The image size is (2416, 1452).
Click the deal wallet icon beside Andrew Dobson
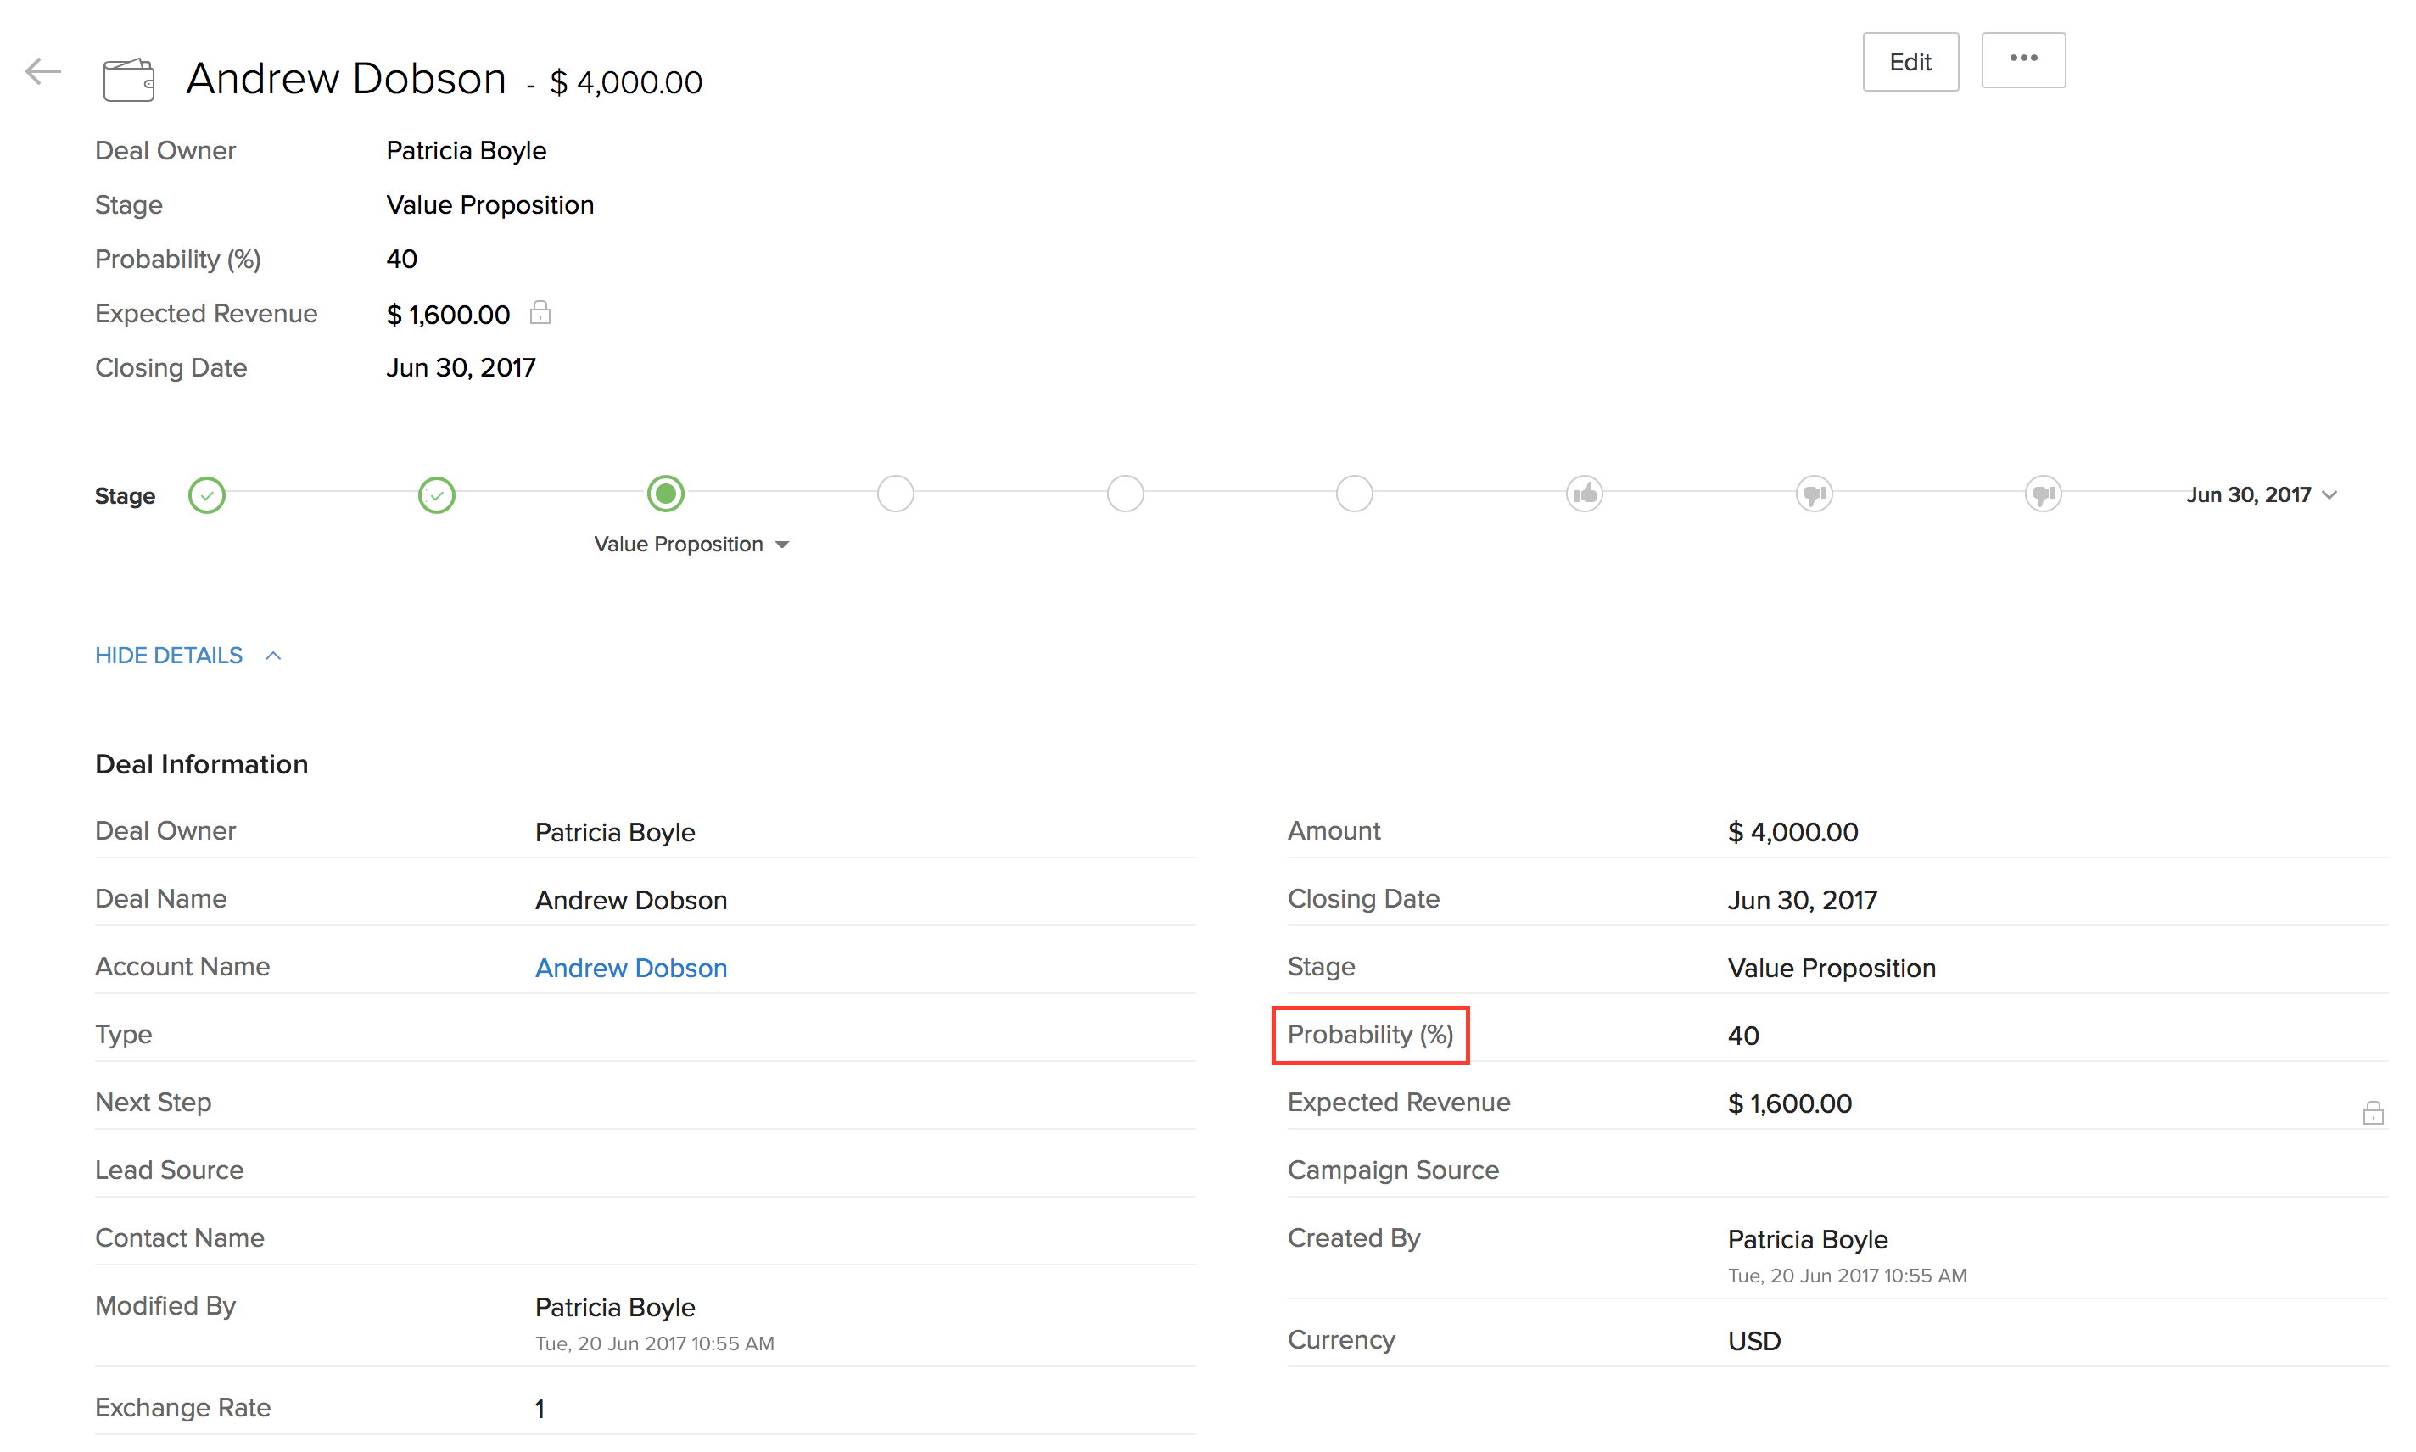point(128,79)
